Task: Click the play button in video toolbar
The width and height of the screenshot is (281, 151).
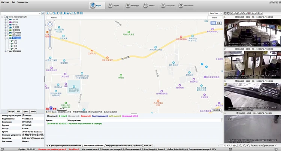Action: [253, 13]
